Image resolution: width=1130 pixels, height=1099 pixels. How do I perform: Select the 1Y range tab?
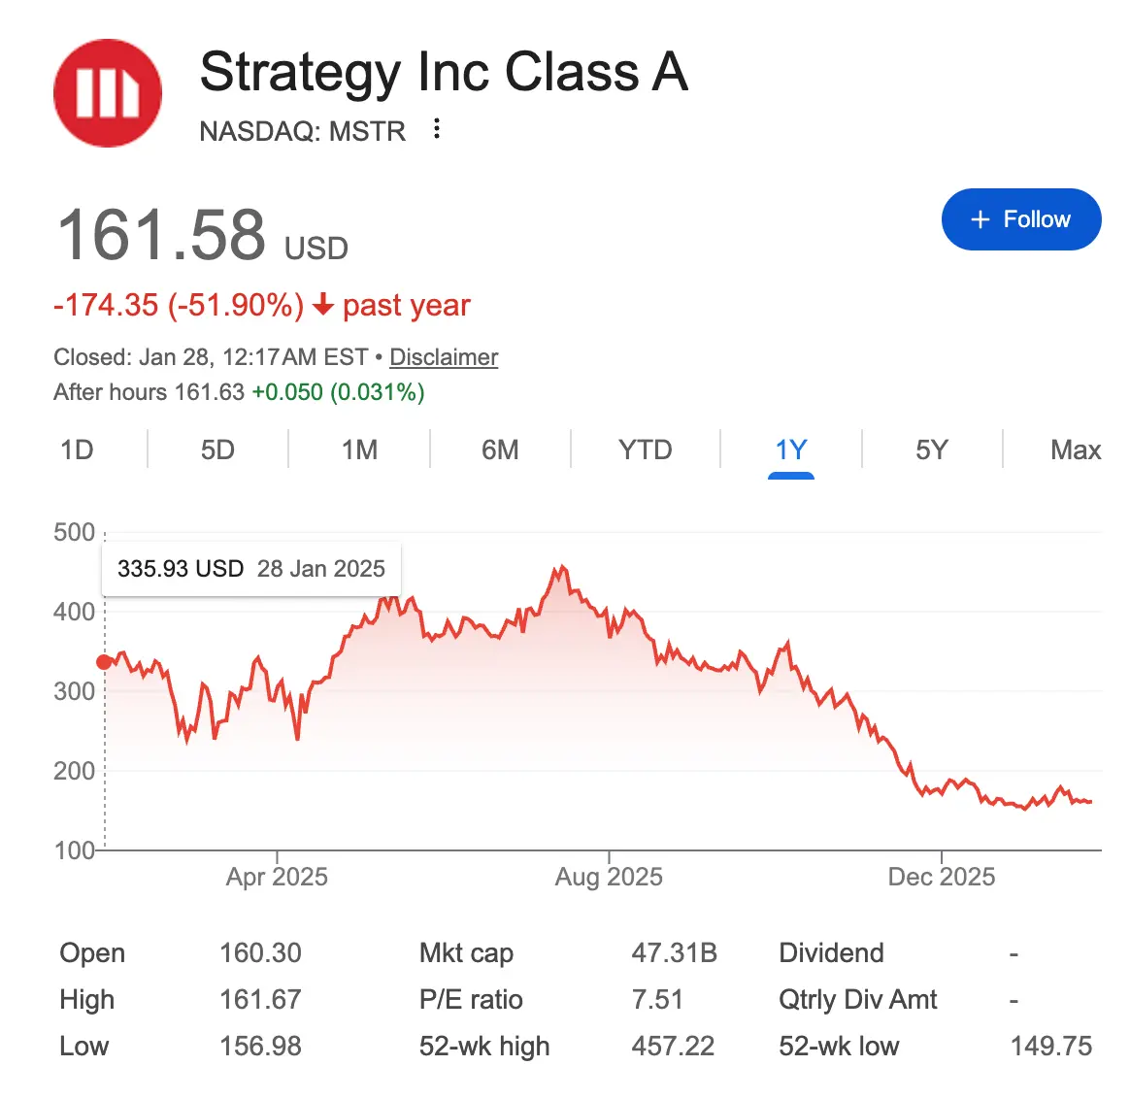point(790,450)
